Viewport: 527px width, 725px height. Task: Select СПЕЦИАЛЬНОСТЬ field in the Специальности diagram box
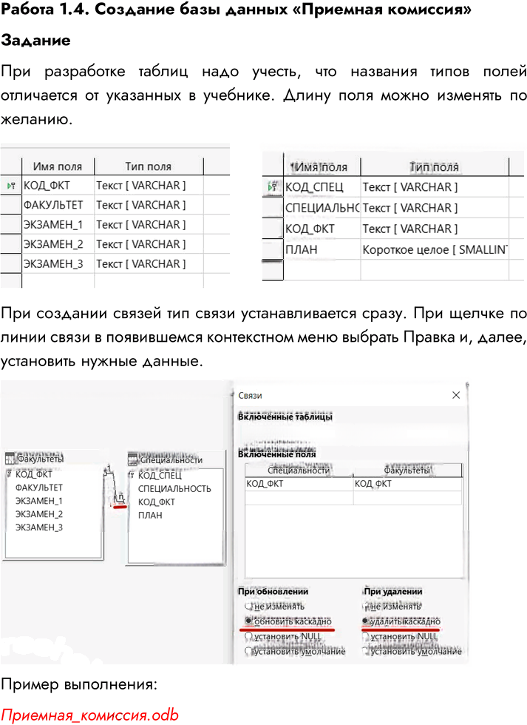tap(174, 488)
